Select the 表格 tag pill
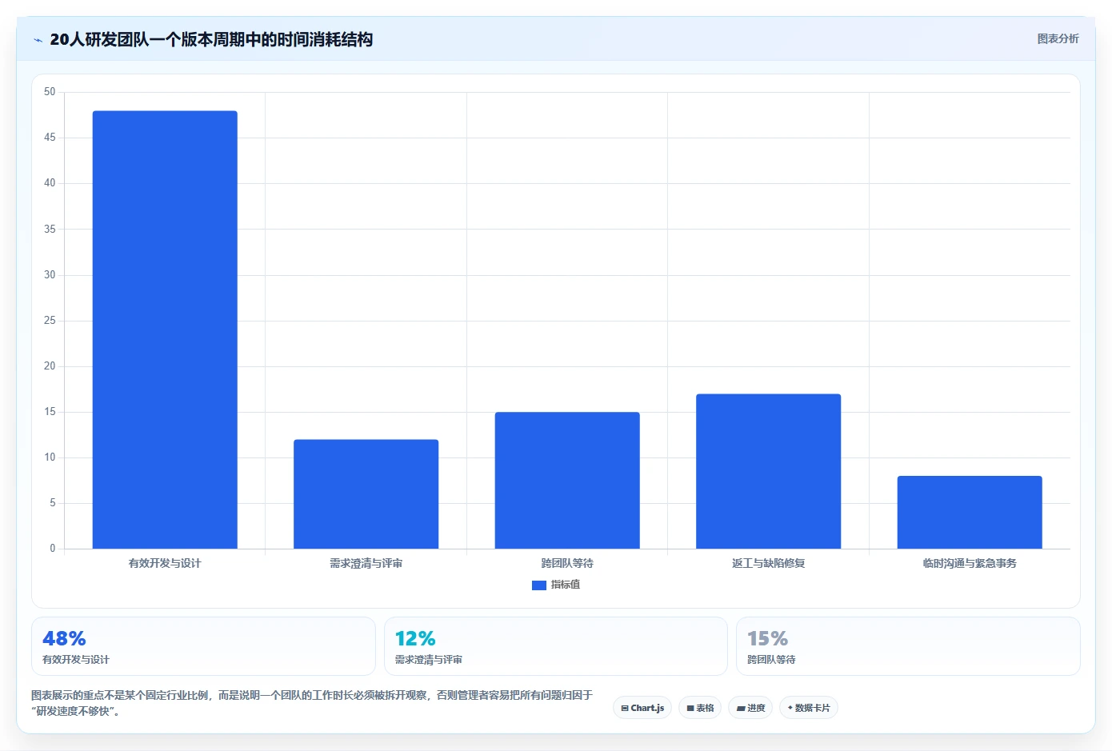The width and height of the screenshot is (1112, 751). click(x=700, y=708)
